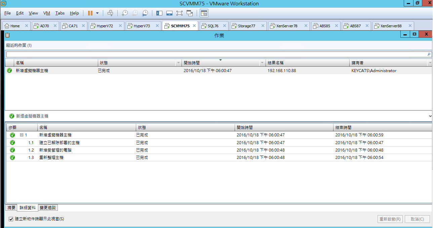433x228 pixels.
Task: Select the 新增虛擬機器主機 job row
Action: 219,71
